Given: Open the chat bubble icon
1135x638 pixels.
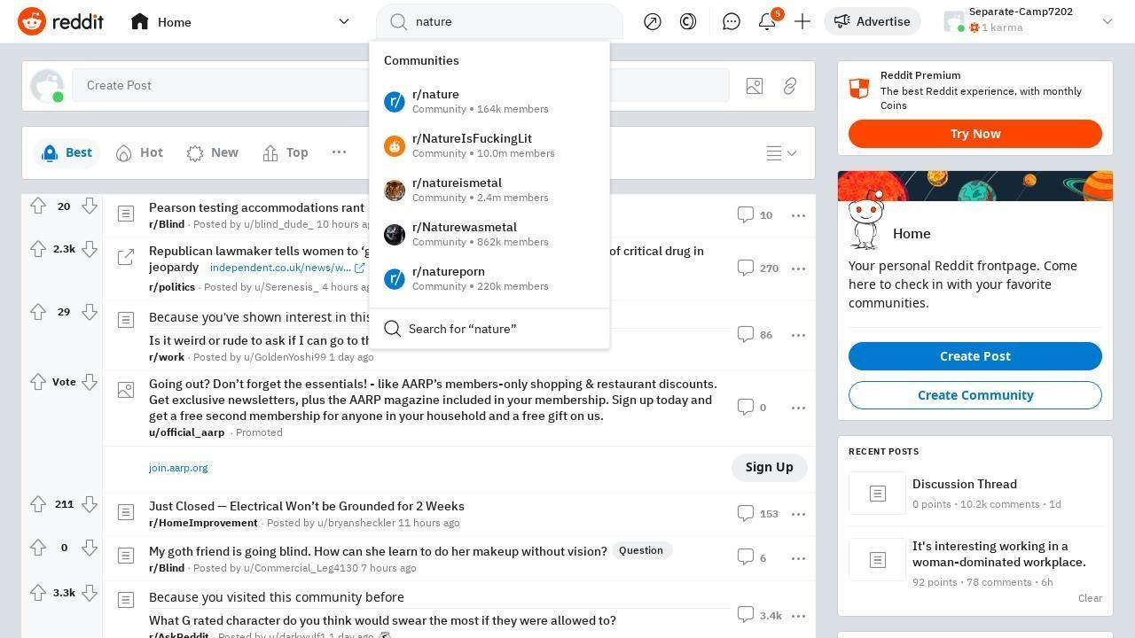Looking at the screenshot, I should tap(732, 21).
